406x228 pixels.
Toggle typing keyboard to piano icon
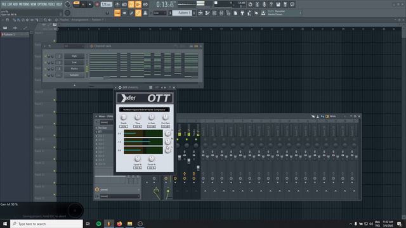click(x=117, y=13)
